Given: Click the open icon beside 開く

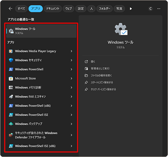Looking at the screenshot, I should (x=86, y=62).
